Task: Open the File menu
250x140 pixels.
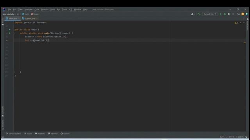Action: [x=9, y=9]
